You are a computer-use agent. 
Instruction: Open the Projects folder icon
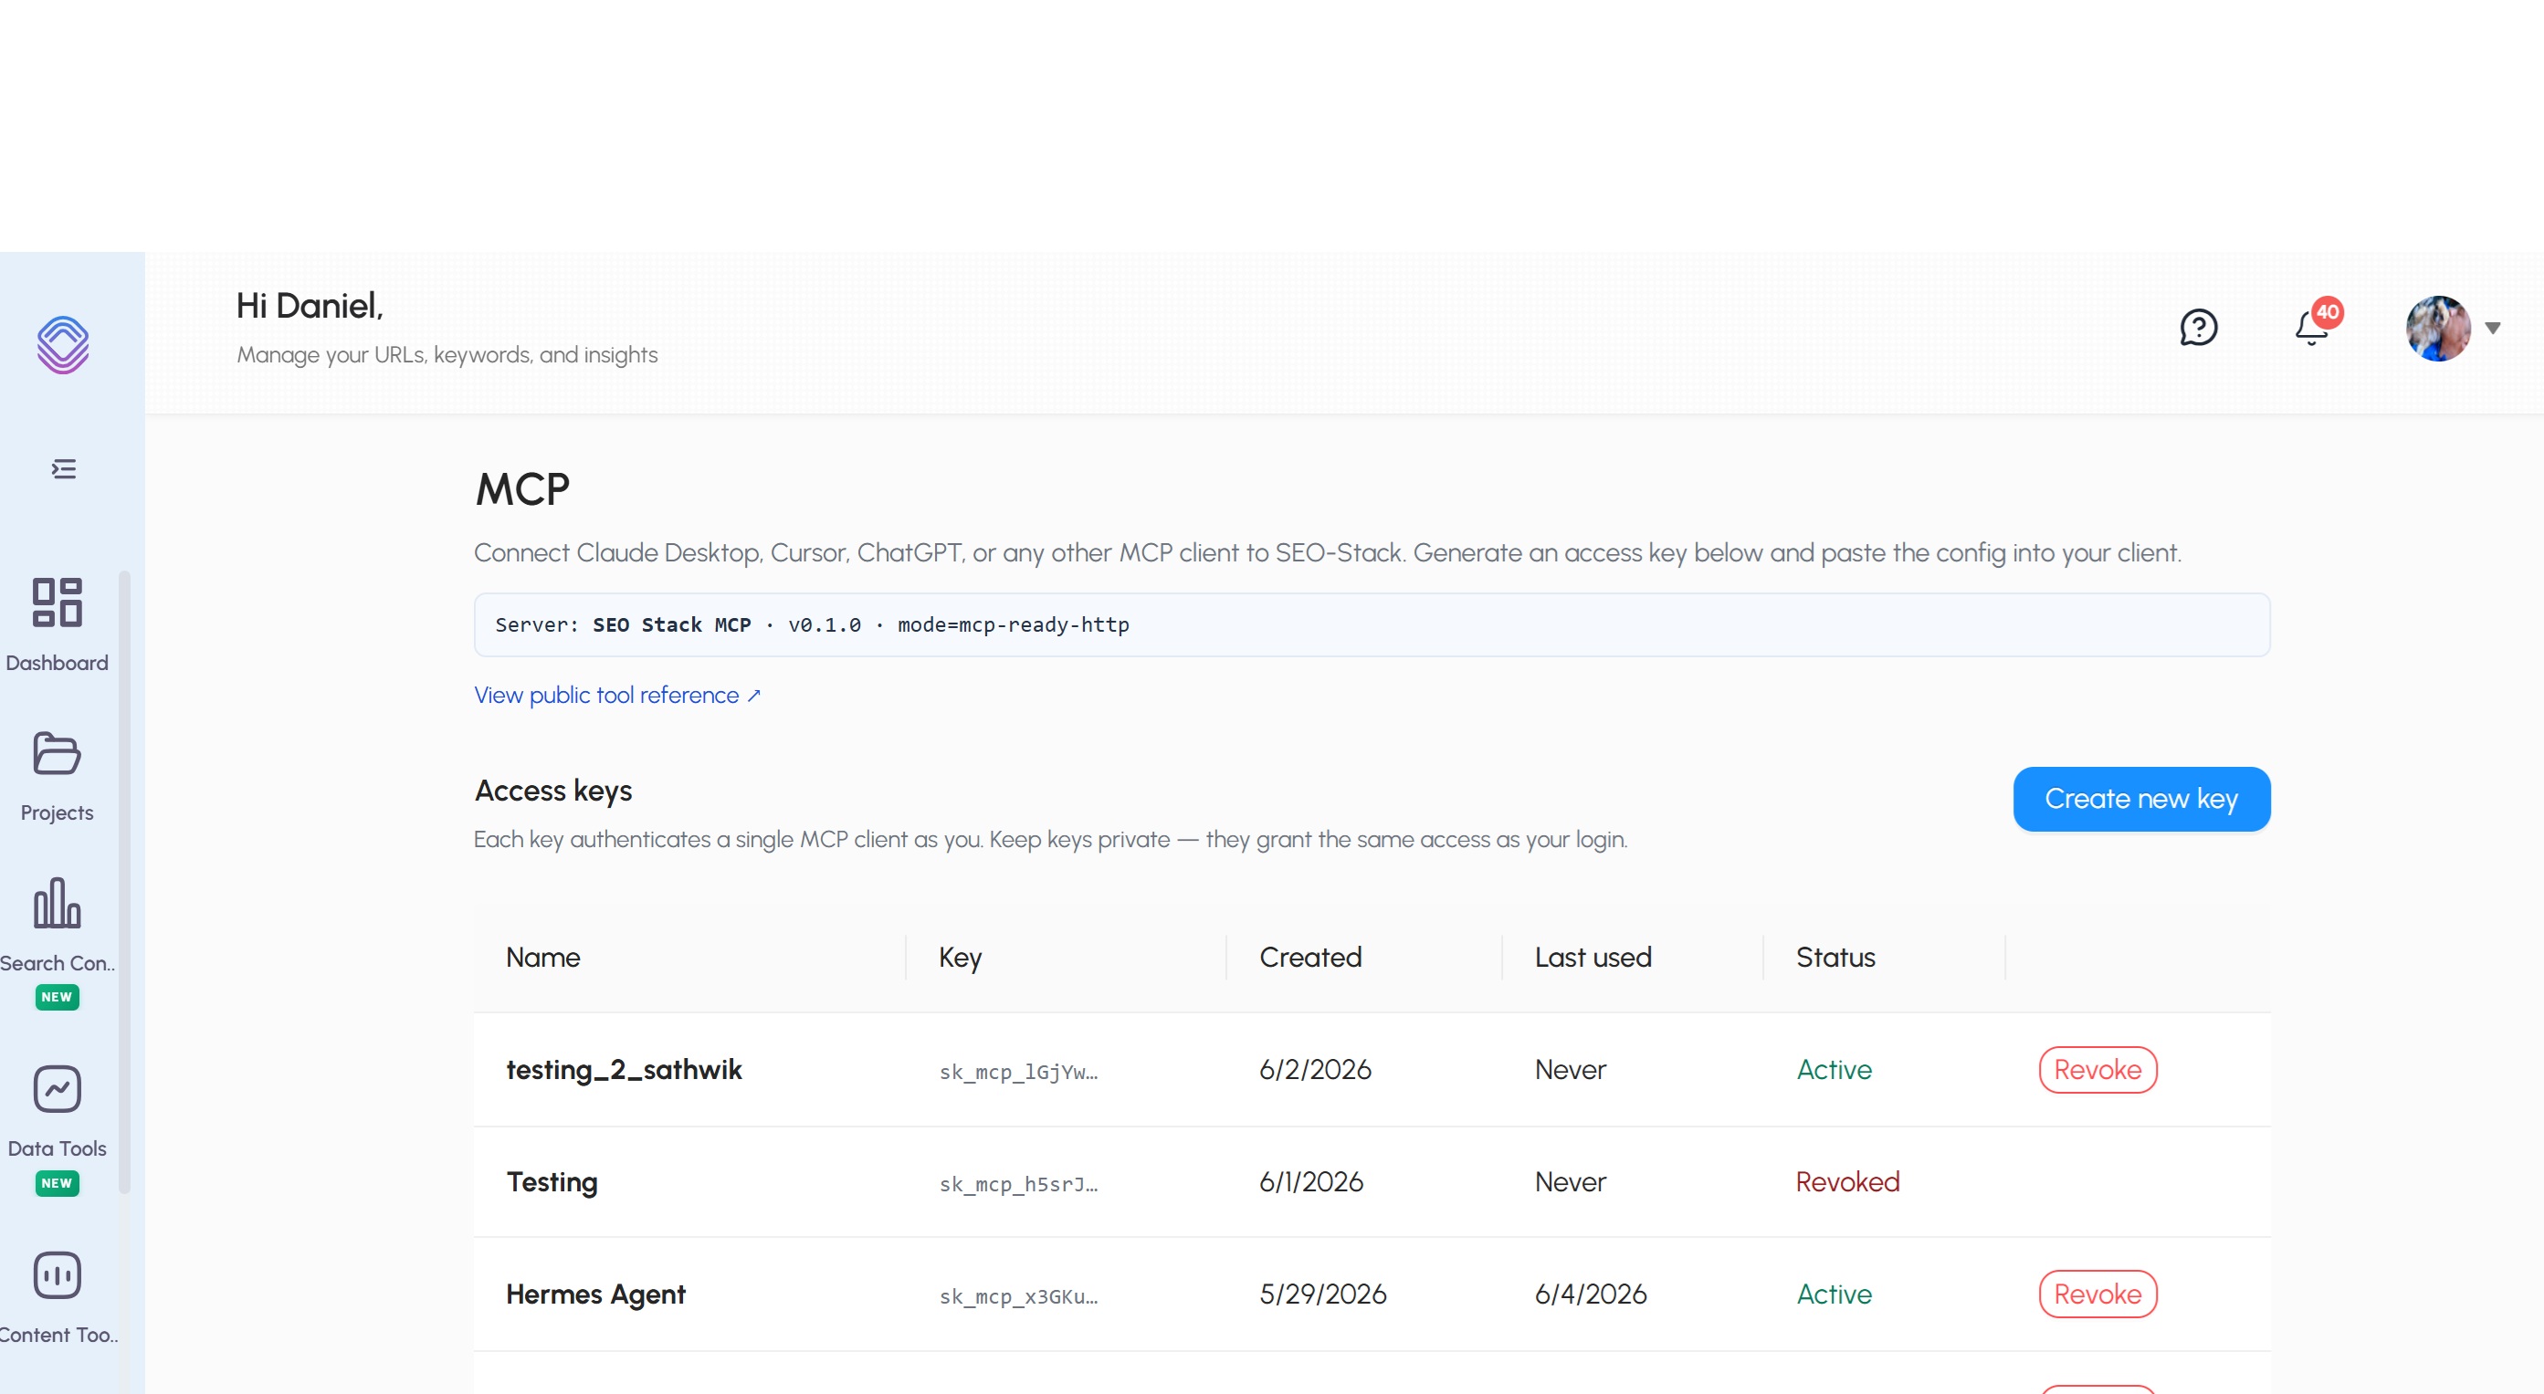pos(58,753)
